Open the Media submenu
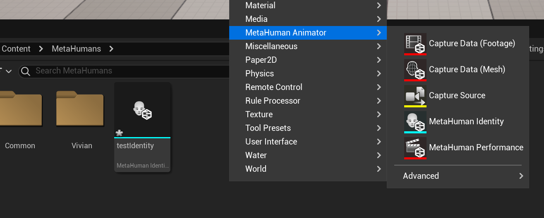This screenshot has width=544, height=218. click(308, 19)
